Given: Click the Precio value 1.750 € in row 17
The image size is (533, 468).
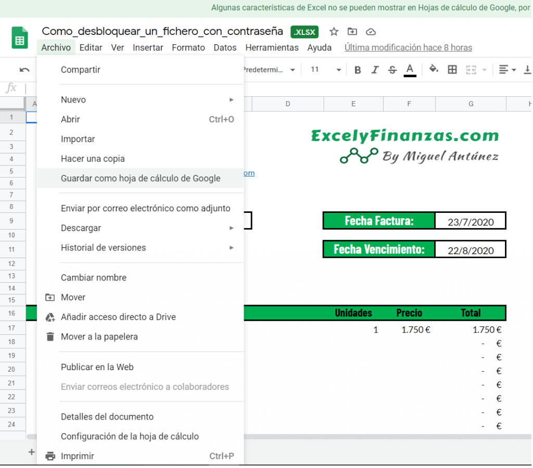Looking at the screenshot, I should [409, 330].
